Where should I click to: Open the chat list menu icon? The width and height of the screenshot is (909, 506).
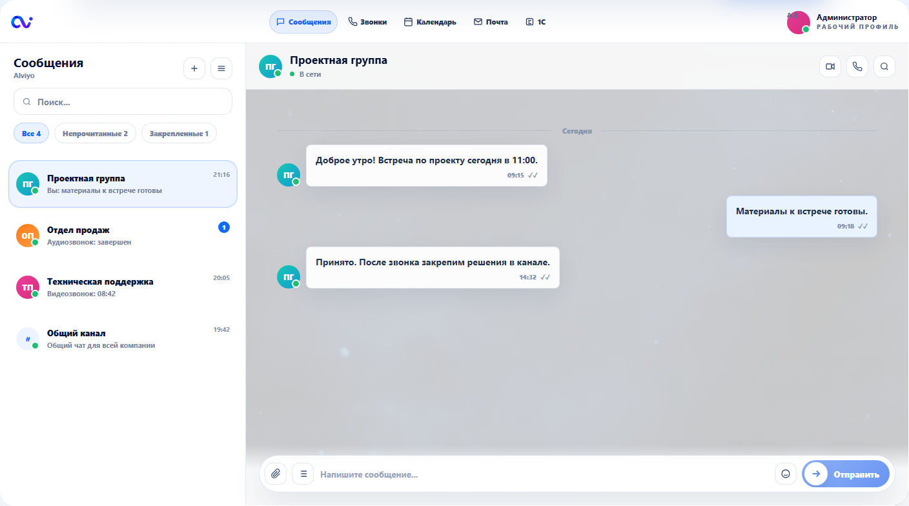[221, 68]
